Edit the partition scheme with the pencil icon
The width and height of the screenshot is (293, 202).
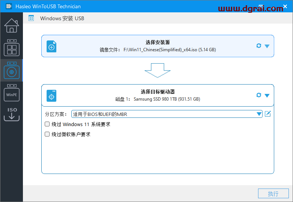point(268,114)
